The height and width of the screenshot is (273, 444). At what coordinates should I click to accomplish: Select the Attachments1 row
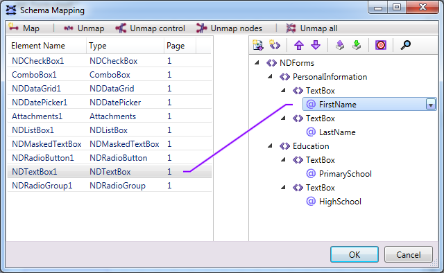coord(110,116)
